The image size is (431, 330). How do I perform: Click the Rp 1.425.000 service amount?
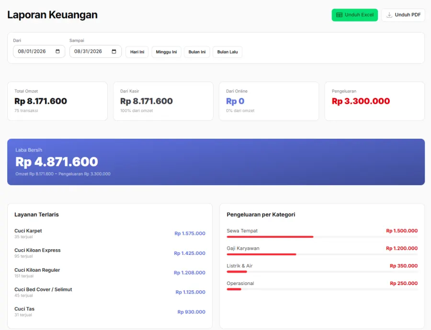(x=190, y=253)
